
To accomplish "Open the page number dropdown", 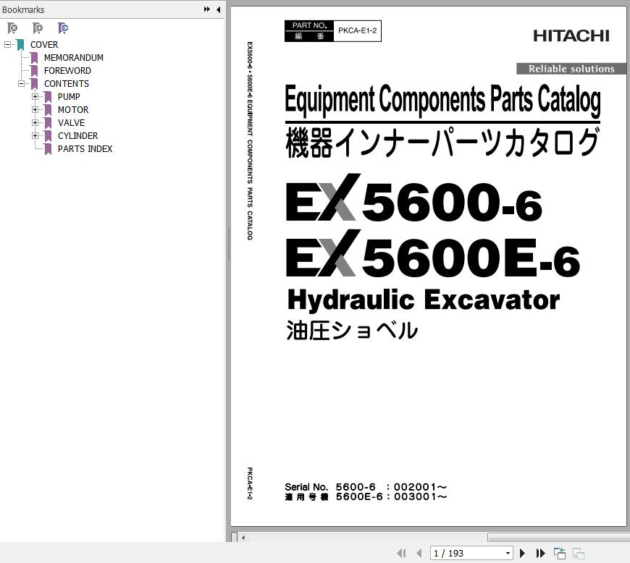I will coord(508,553).
